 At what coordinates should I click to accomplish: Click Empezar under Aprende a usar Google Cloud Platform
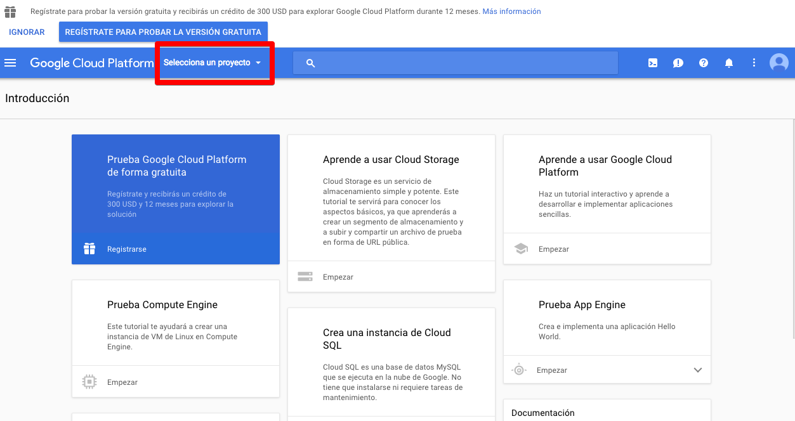tap(554, 249)
